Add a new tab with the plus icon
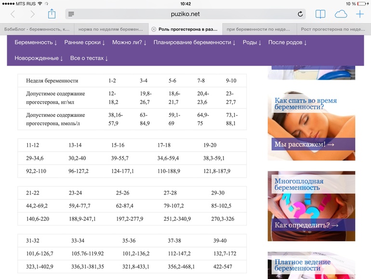This screenshot has width=371, height=279. click(x=360, y=14)
